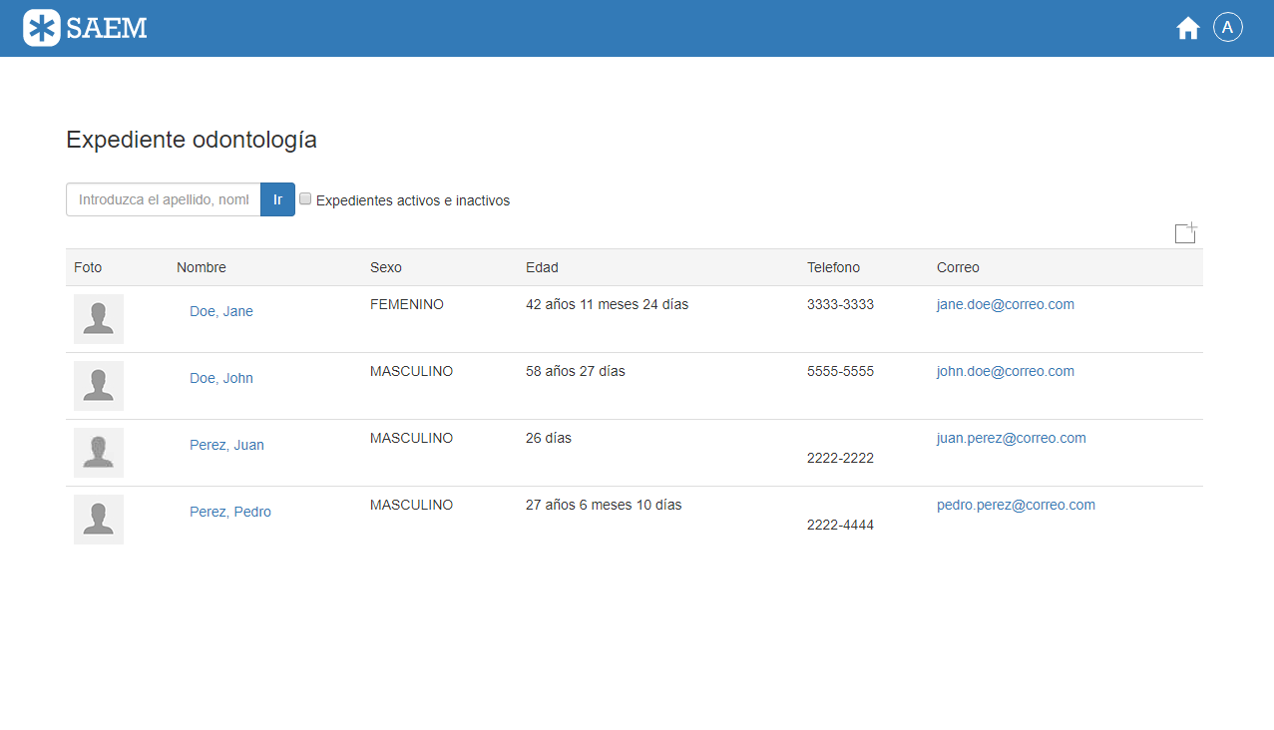Viewport: 1274px width, 730px height.
Task: Select phone number 2222-4444
Action: point(840,525)
